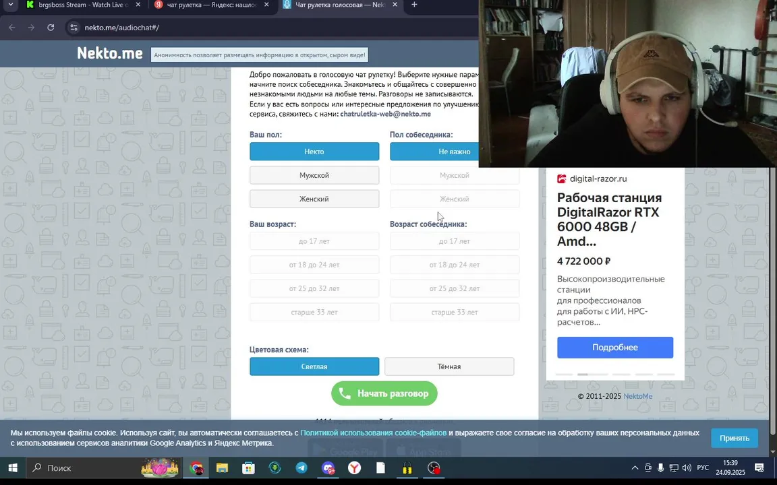This screenshot has height=485, width=777.
Task: Select Женский as your gender
Action: 314,199
